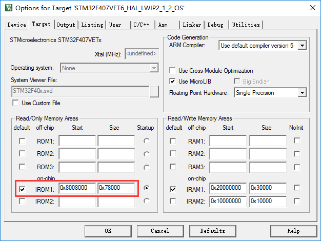The height and width of the screenshot is (241, 321).
Task: Click the ROM3 Size field
Action: pyautogui.click(x=116, y=167)
